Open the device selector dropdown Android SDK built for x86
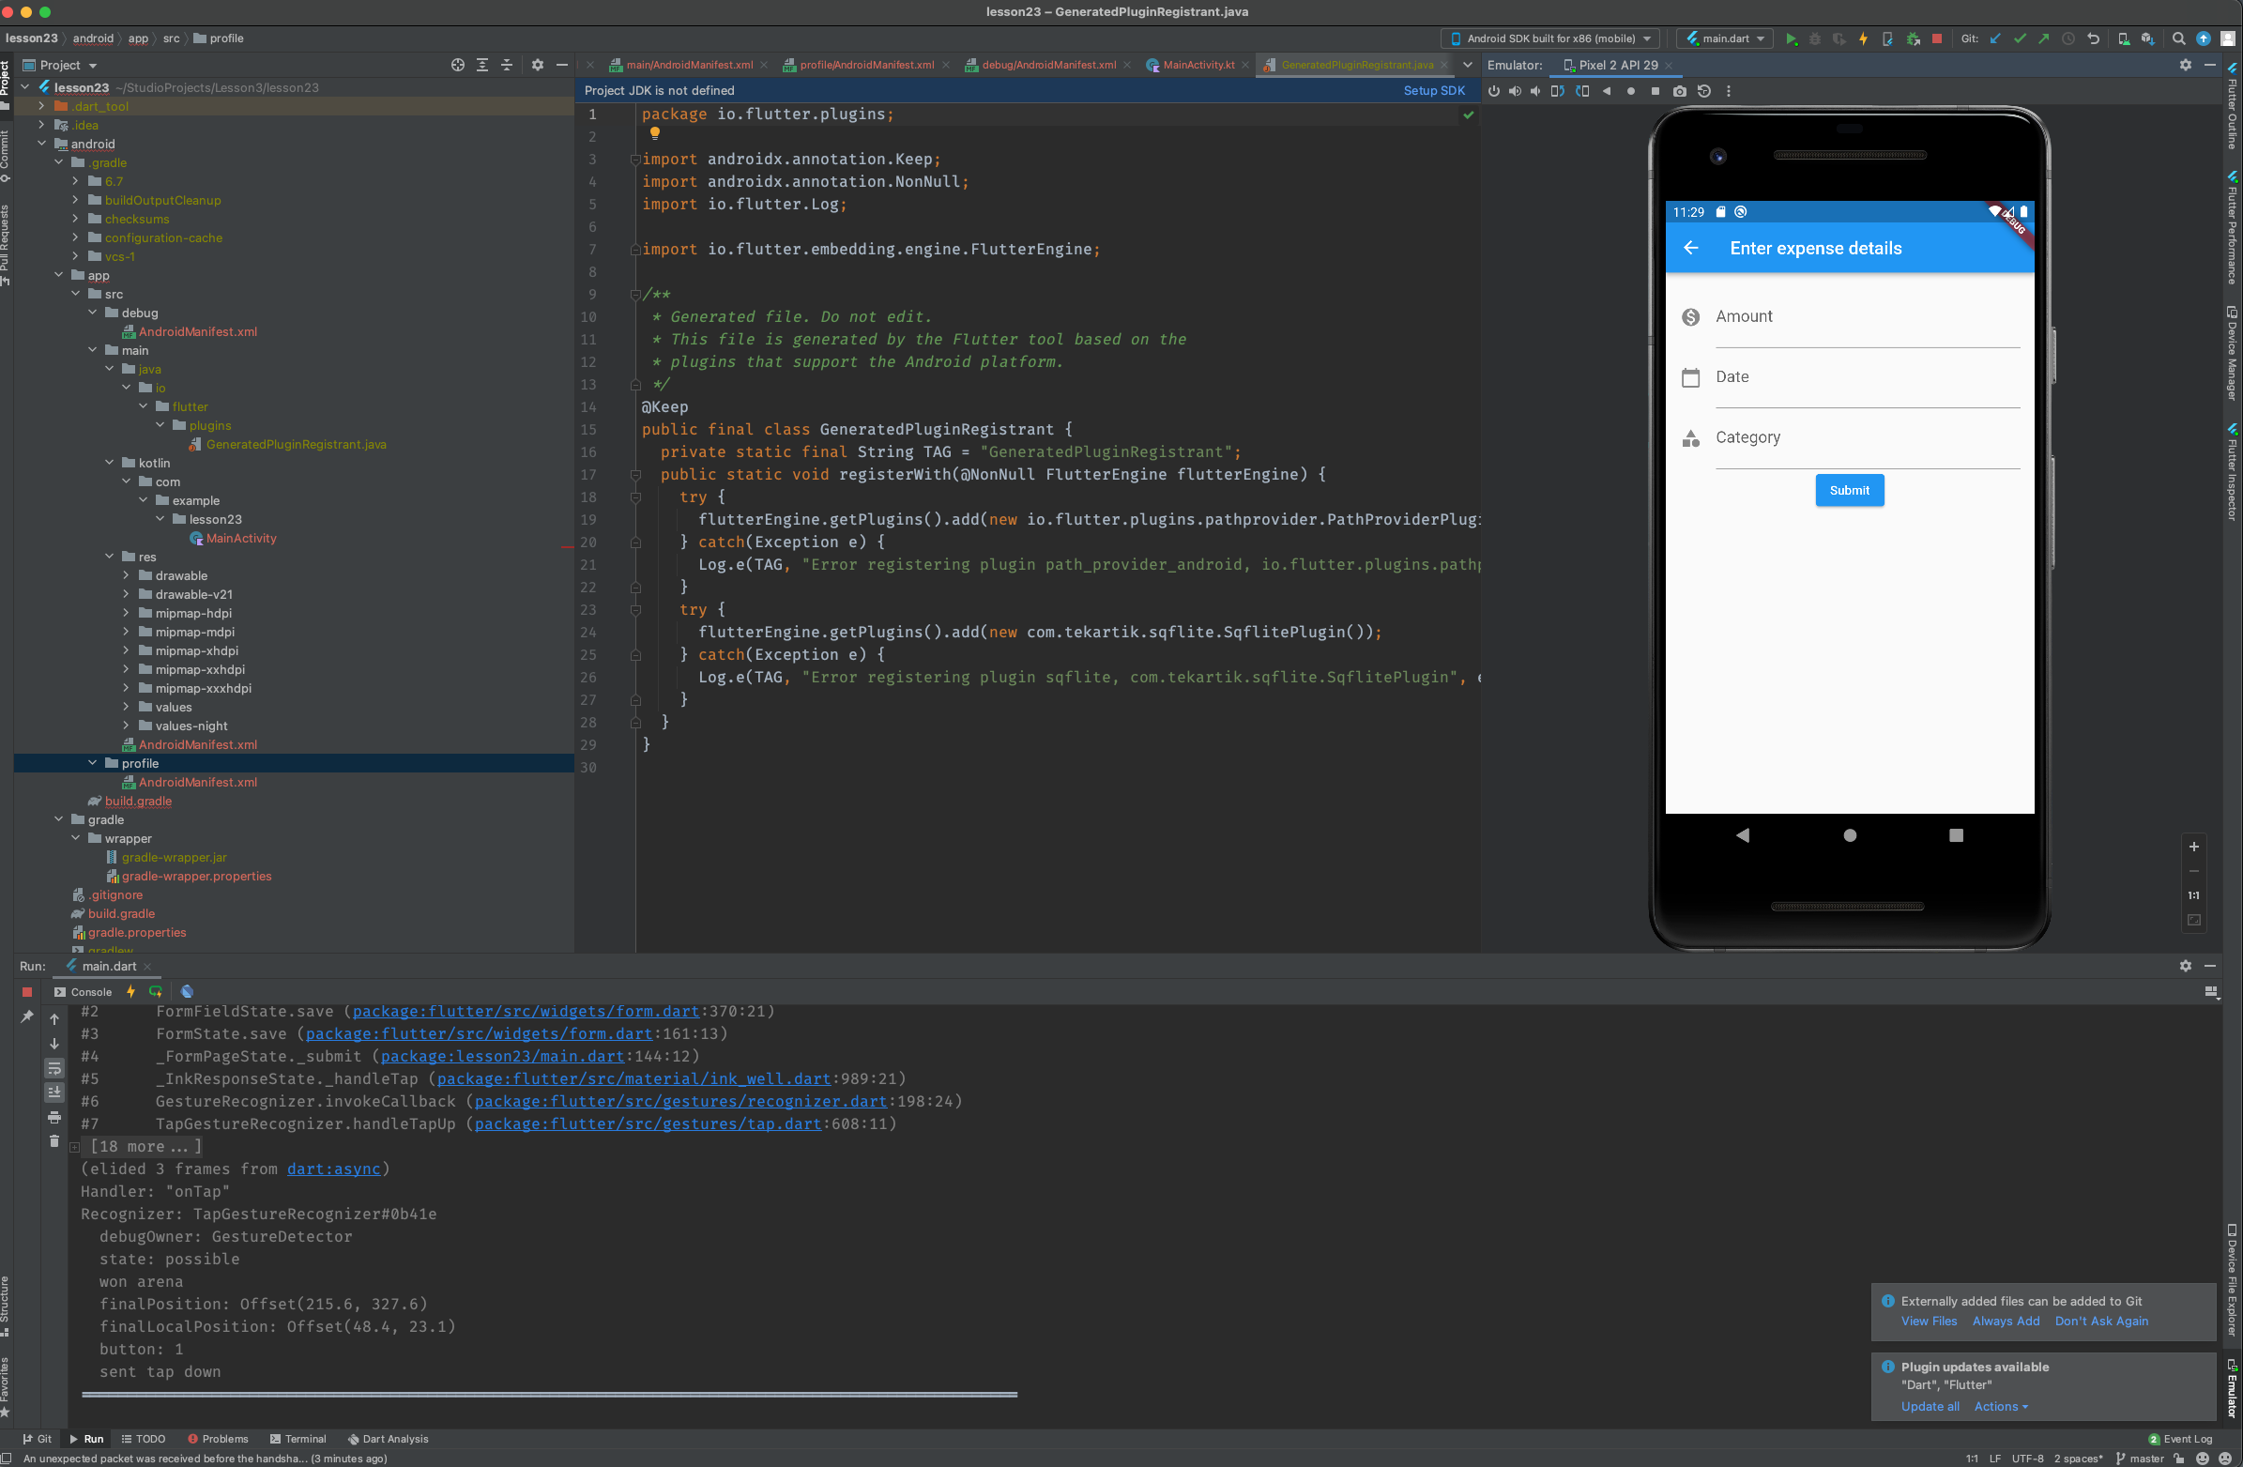 (x=1550, y=38)
